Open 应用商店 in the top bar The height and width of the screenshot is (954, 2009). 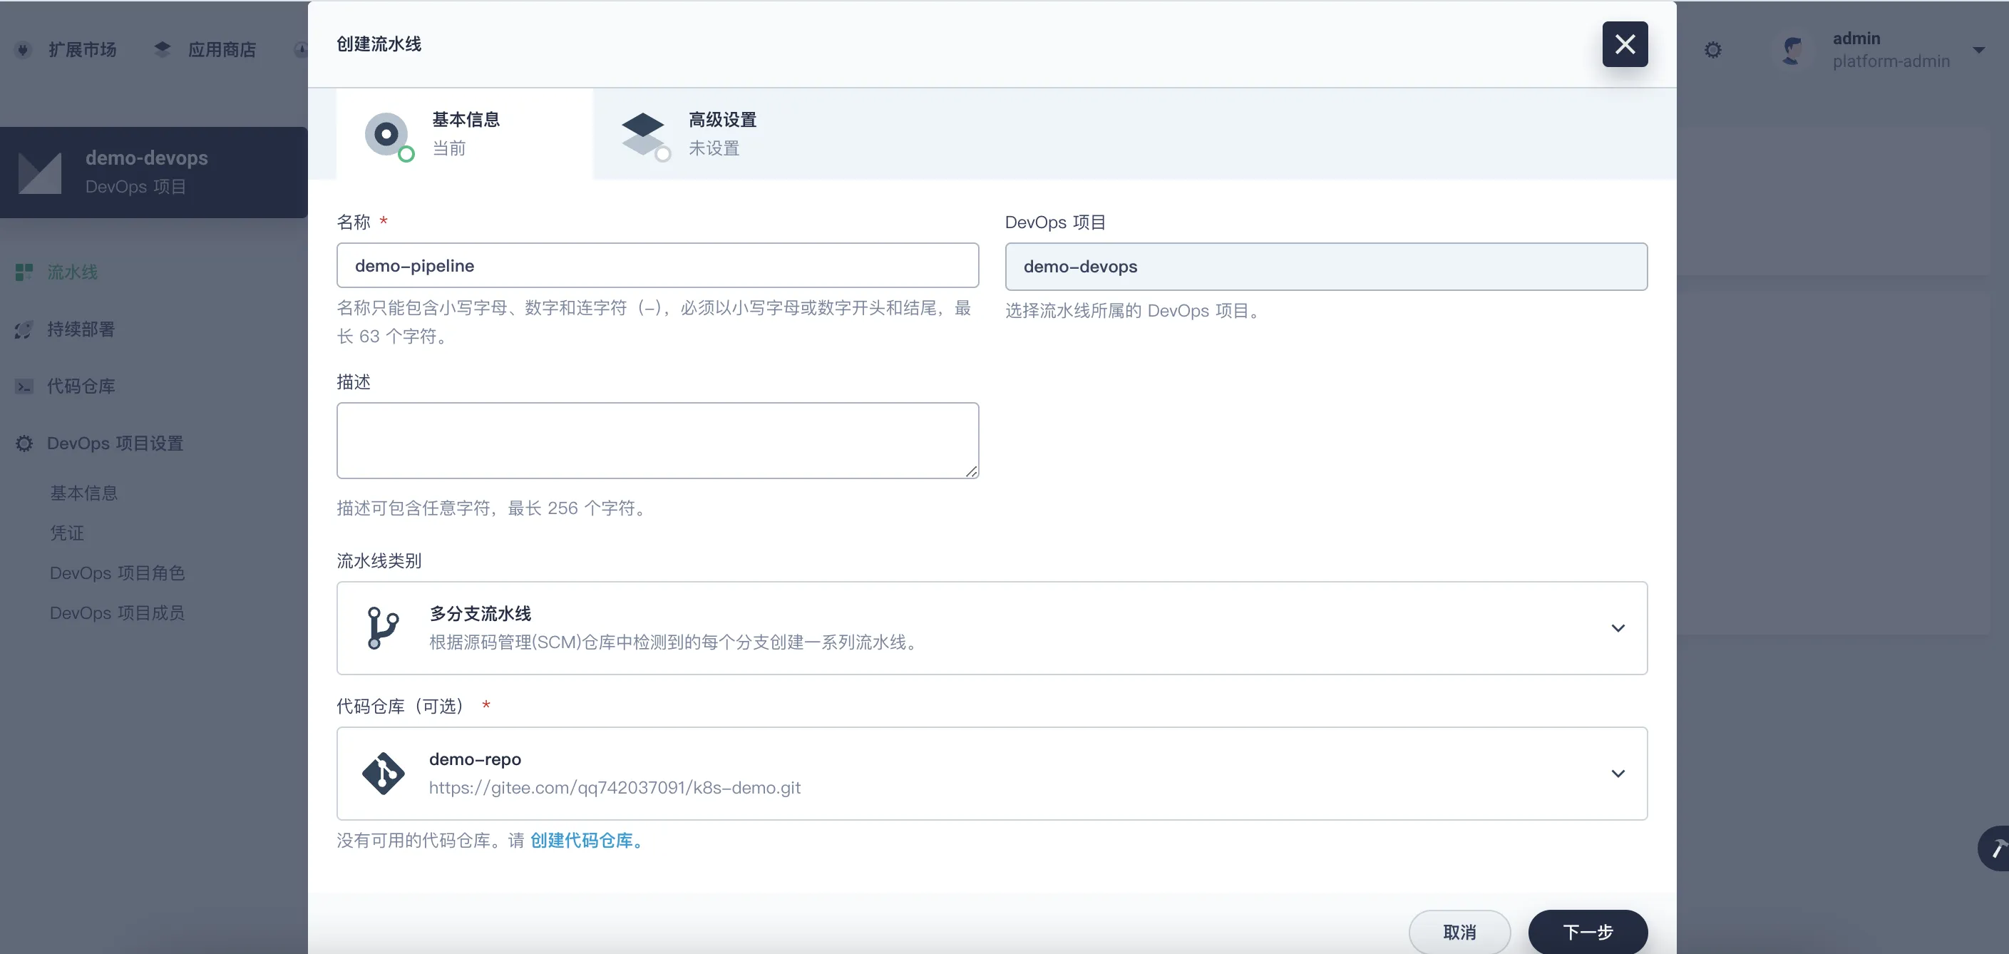[x=222, y=50]
